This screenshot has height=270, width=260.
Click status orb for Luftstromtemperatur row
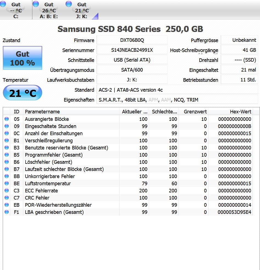click(7, 183)
